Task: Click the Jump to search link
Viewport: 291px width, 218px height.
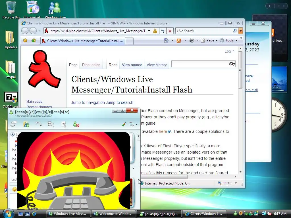Action: (x=120, y=102)
